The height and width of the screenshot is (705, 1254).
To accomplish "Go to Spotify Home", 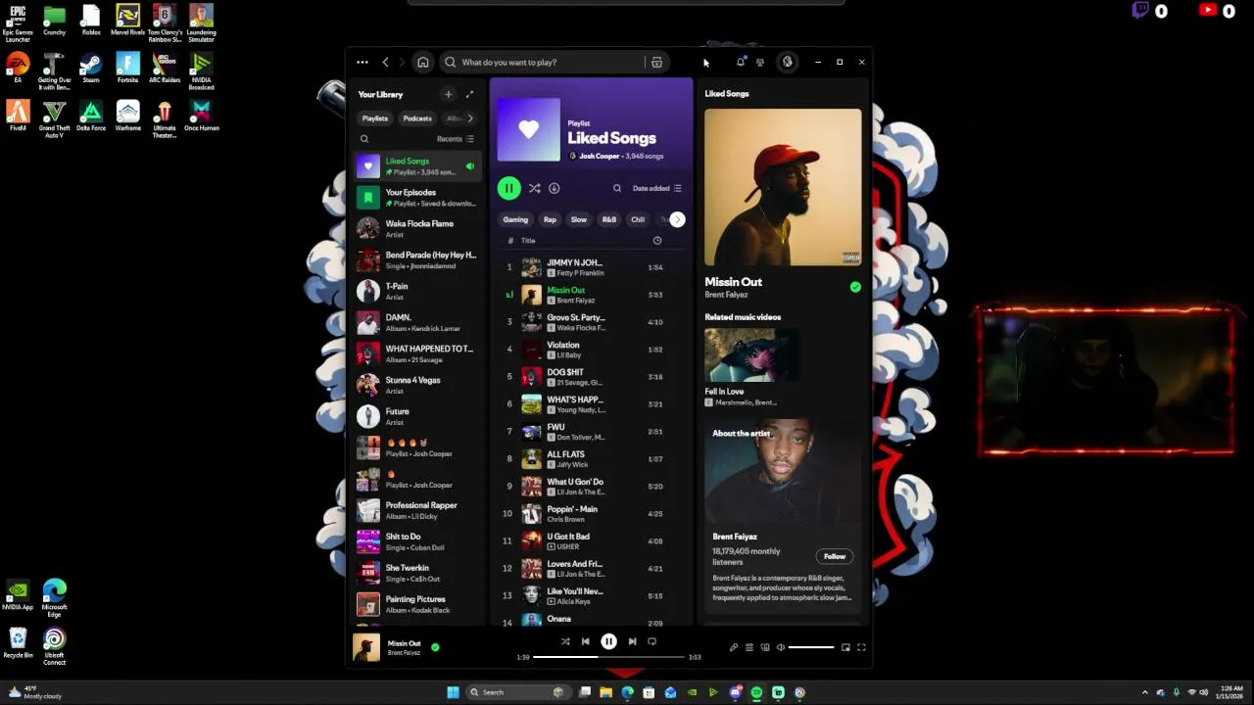I will 423,63.
